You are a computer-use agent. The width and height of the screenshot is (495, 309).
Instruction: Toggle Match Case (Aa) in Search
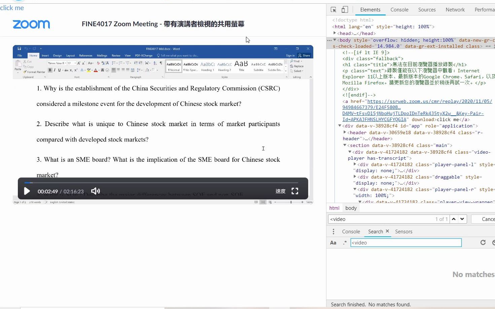click(x=333, y=243)
